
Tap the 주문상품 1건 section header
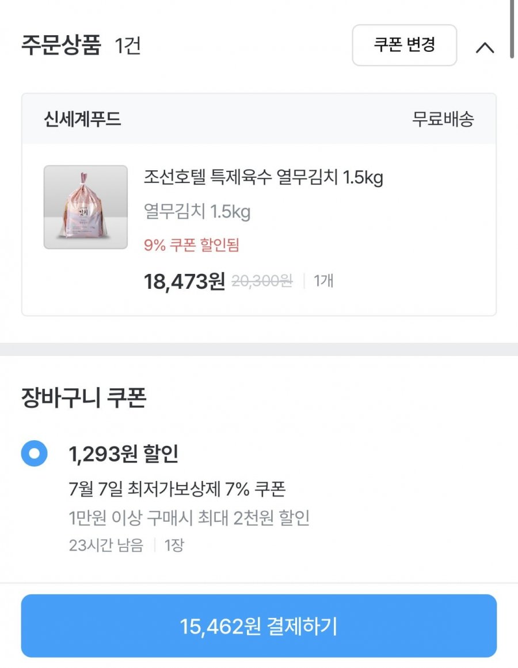point(81,45)
